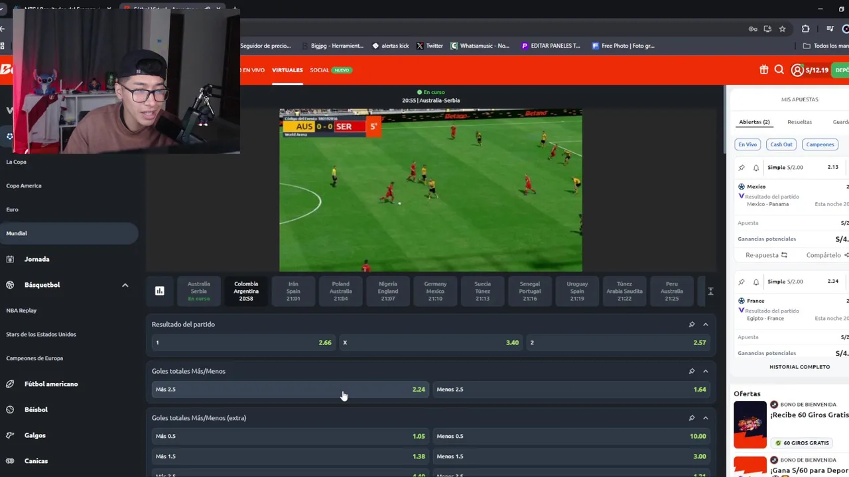Open the Twitter bookmark
Viewport: 849px width, 477px height.
click(x=429, y=46)
